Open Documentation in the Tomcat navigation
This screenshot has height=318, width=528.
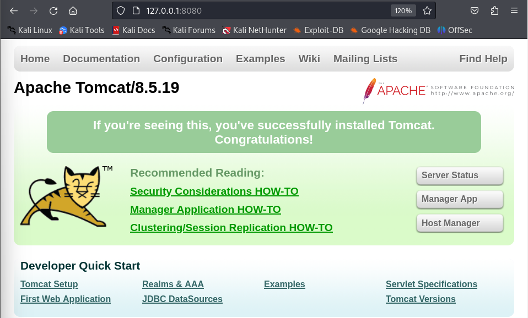pos(101,59)
